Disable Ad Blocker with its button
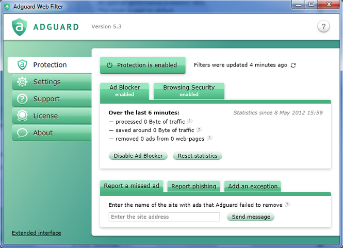Viewport: 343px width, 248px height. pyautogui.click(x=138, y=156)
